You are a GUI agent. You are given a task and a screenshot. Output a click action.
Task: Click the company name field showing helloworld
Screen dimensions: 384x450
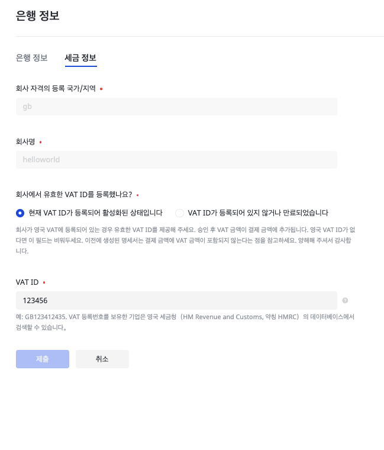point(176,160)
